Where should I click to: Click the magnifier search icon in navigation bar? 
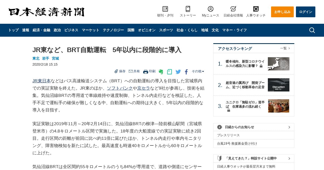(312, 30)
